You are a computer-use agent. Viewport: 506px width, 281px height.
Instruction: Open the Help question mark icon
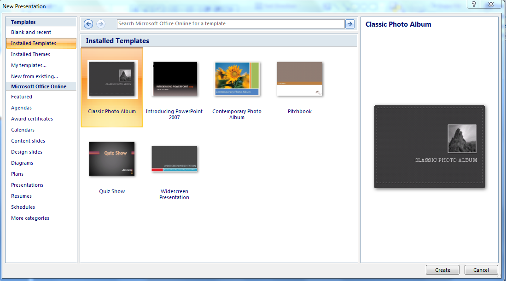pos(473,4)
